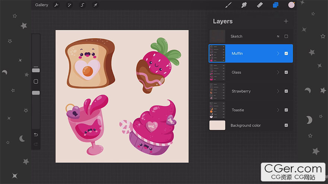The width and height of the screenshot is (328, 184).
Task: Select the Selection S-shaped tool
Action: coord(82,5)
